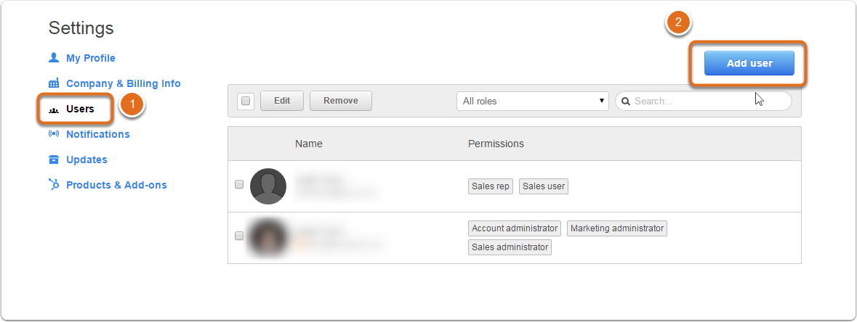Click the Add user button
Image resolution: width=857 pixels, height=322 pixels.
coord(749,63)
